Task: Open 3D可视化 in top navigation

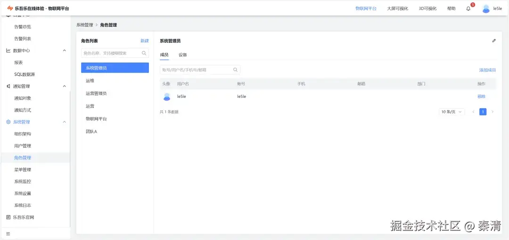Action: (x=427, y=9)
